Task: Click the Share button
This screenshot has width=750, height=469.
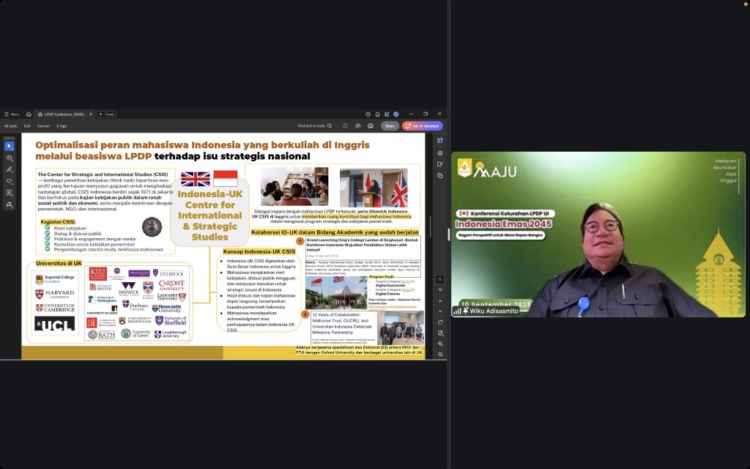Action: tap(390, 126)
